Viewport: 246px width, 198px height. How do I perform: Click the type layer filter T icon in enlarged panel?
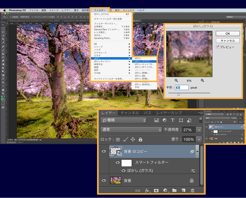(173, 120)
